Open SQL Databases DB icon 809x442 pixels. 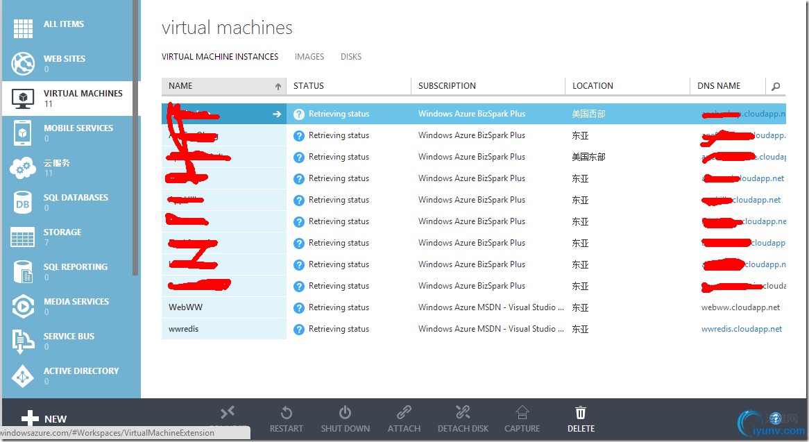coord(23,203)
